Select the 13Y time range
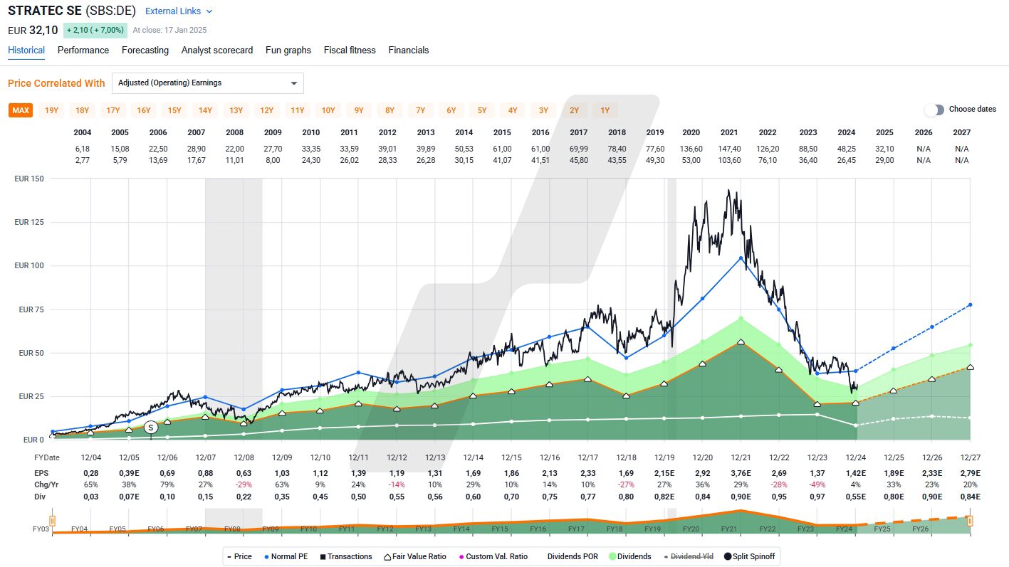 pyautogui.click(x=236, y=110)
